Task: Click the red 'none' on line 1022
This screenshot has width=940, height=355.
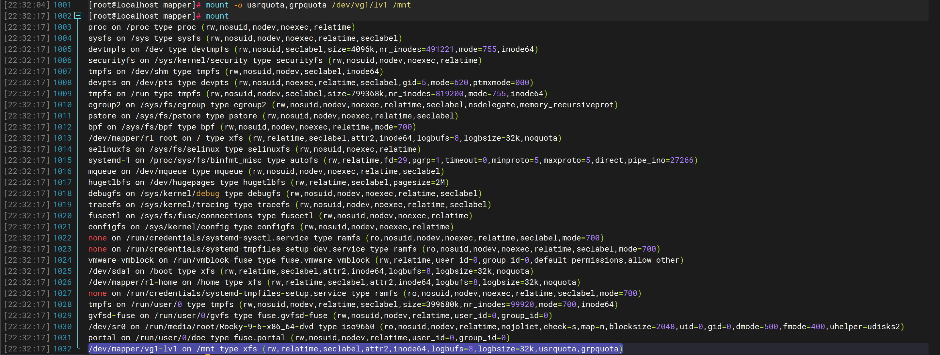Action: [x=97, y=238]
